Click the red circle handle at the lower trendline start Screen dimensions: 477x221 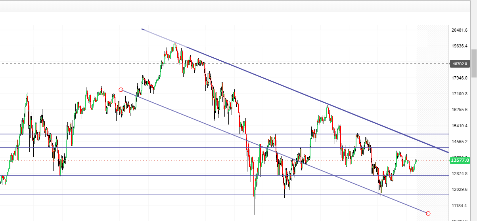121,90
